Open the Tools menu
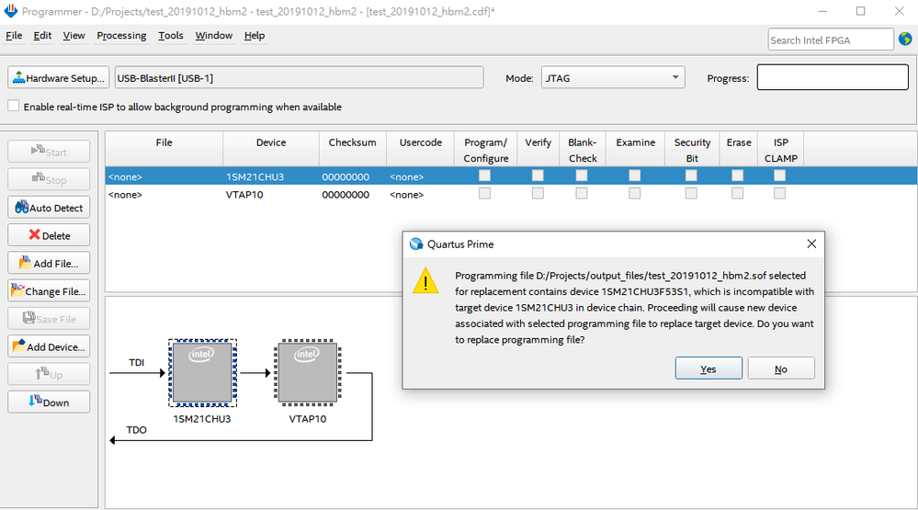918x510 pixels. click(x=170, y=36)
